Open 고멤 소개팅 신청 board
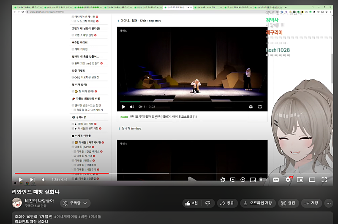This screenshot has height=224, width=338. coord(84,35)
